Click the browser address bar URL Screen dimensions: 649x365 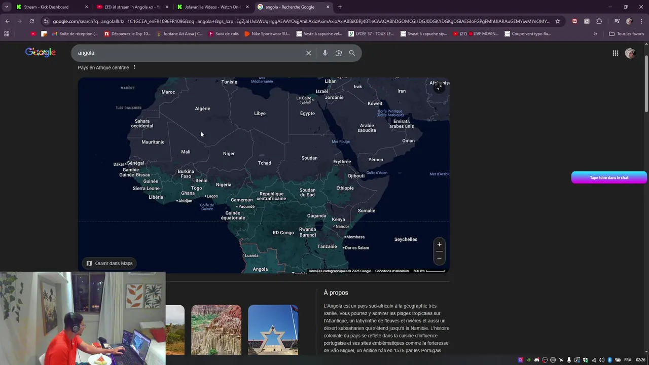click(301, 21)
